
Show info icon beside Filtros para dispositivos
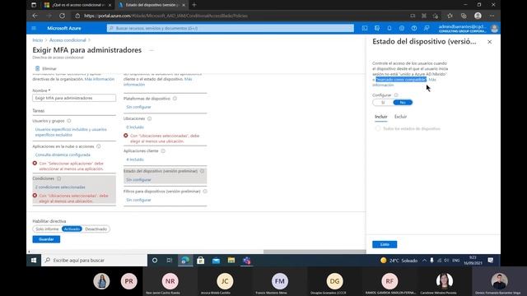pyautogui.click(x=205, y=192)
